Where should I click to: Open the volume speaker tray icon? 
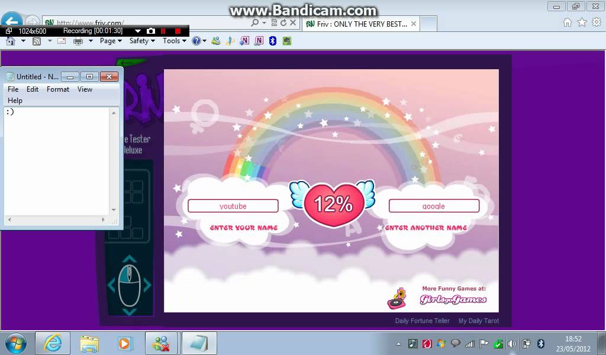tap(512, 343)
